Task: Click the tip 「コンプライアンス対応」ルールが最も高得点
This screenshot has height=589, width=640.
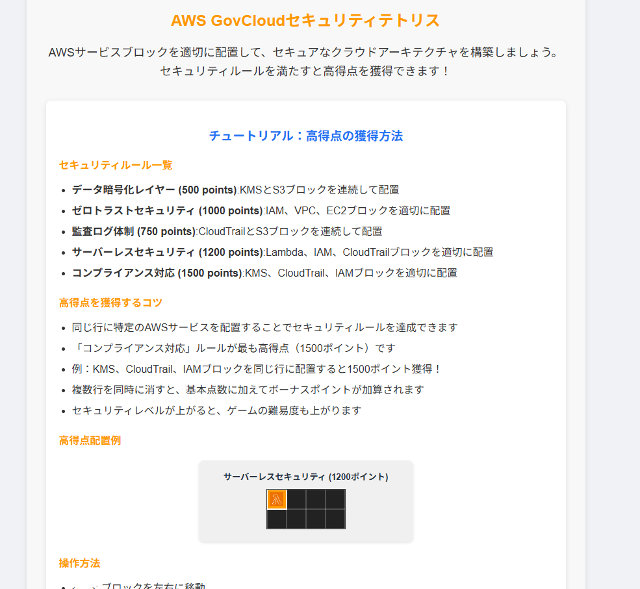Action: [x=233, y=348]
